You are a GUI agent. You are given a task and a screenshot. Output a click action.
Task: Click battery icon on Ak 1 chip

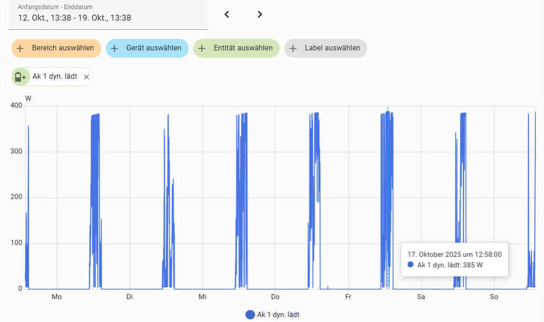click(x=20, y=76)
